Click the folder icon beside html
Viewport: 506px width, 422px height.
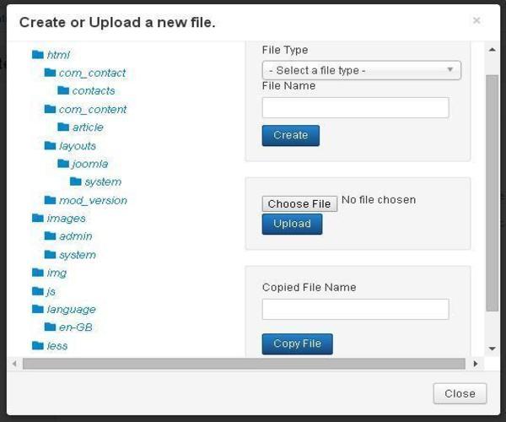[37, 55]
